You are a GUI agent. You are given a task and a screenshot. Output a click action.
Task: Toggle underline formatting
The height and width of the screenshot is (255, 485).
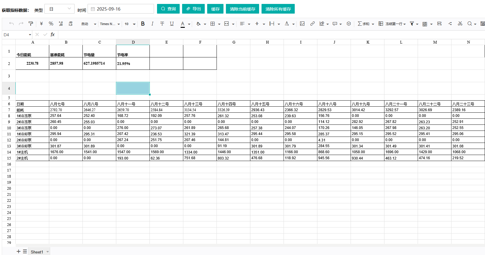pos(172,24)
